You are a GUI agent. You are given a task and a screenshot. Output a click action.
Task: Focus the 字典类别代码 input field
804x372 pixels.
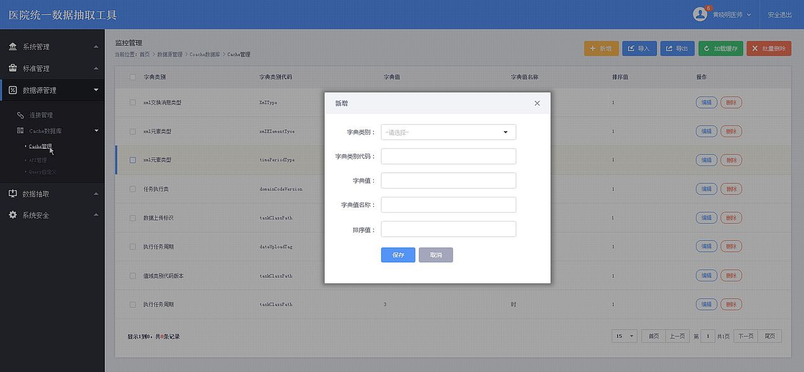[448, 156]
